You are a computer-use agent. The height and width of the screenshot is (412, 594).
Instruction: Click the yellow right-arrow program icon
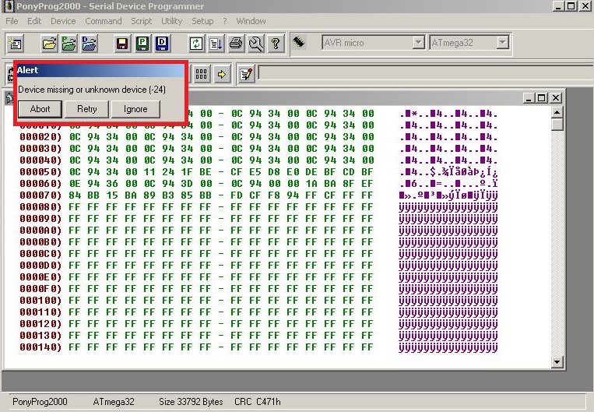click(x=222, y=74)
